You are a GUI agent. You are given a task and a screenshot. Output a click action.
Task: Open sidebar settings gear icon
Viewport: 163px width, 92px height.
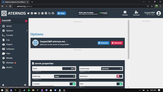click(x=3, y=85)
